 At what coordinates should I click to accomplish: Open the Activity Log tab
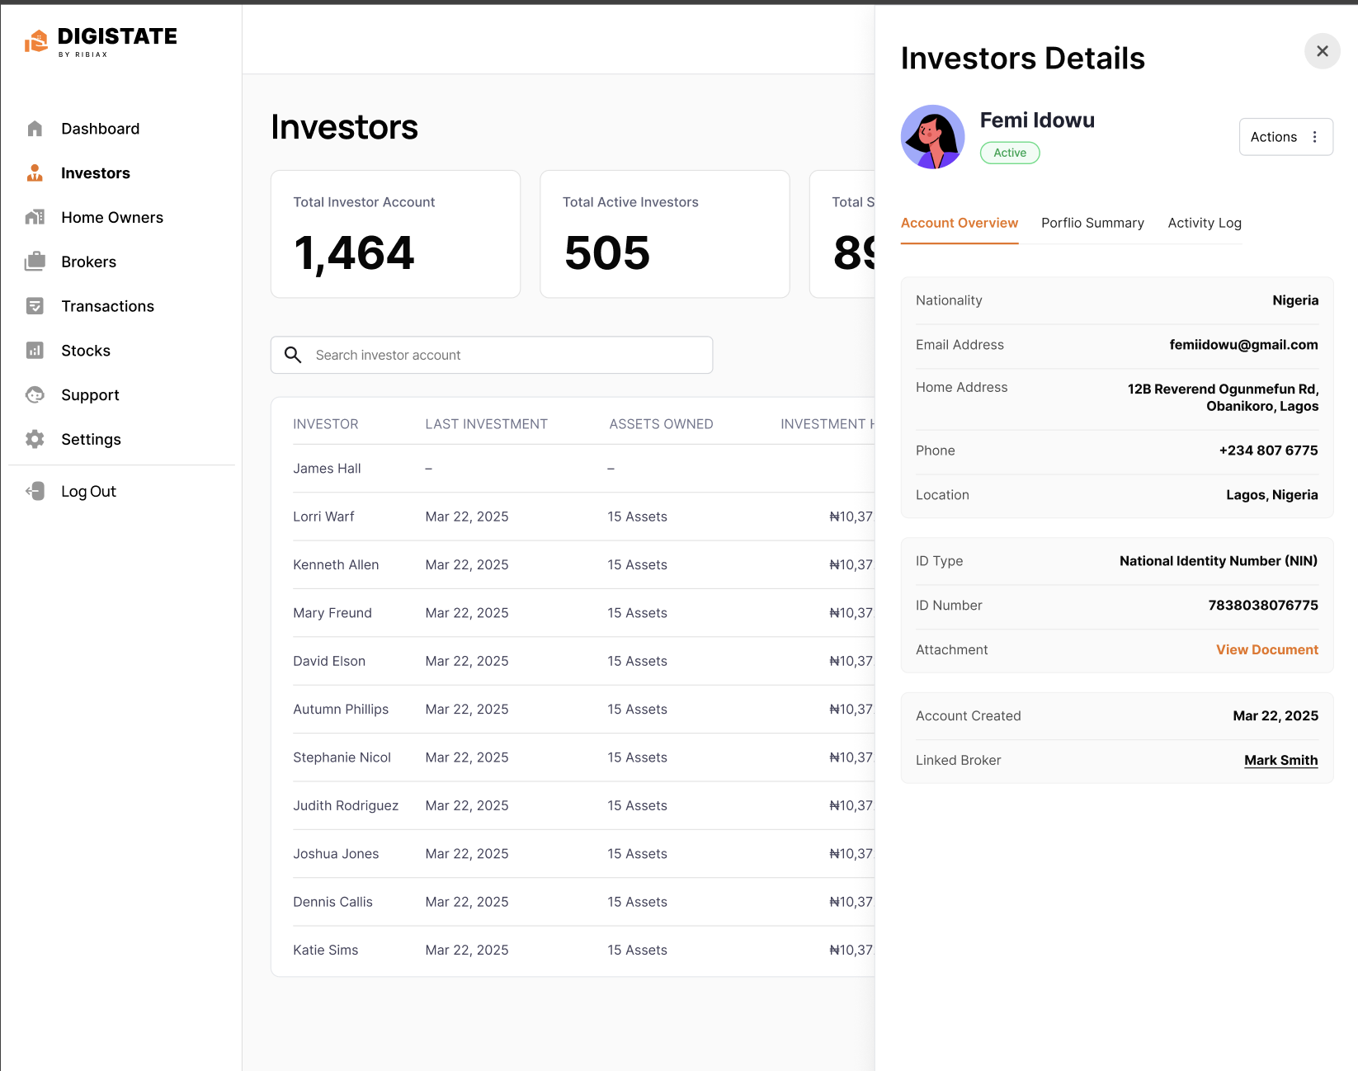pyautogui.click(x=1205, y=223)
